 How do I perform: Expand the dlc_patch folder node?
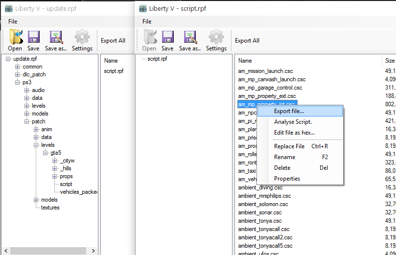tap(18, 74)
